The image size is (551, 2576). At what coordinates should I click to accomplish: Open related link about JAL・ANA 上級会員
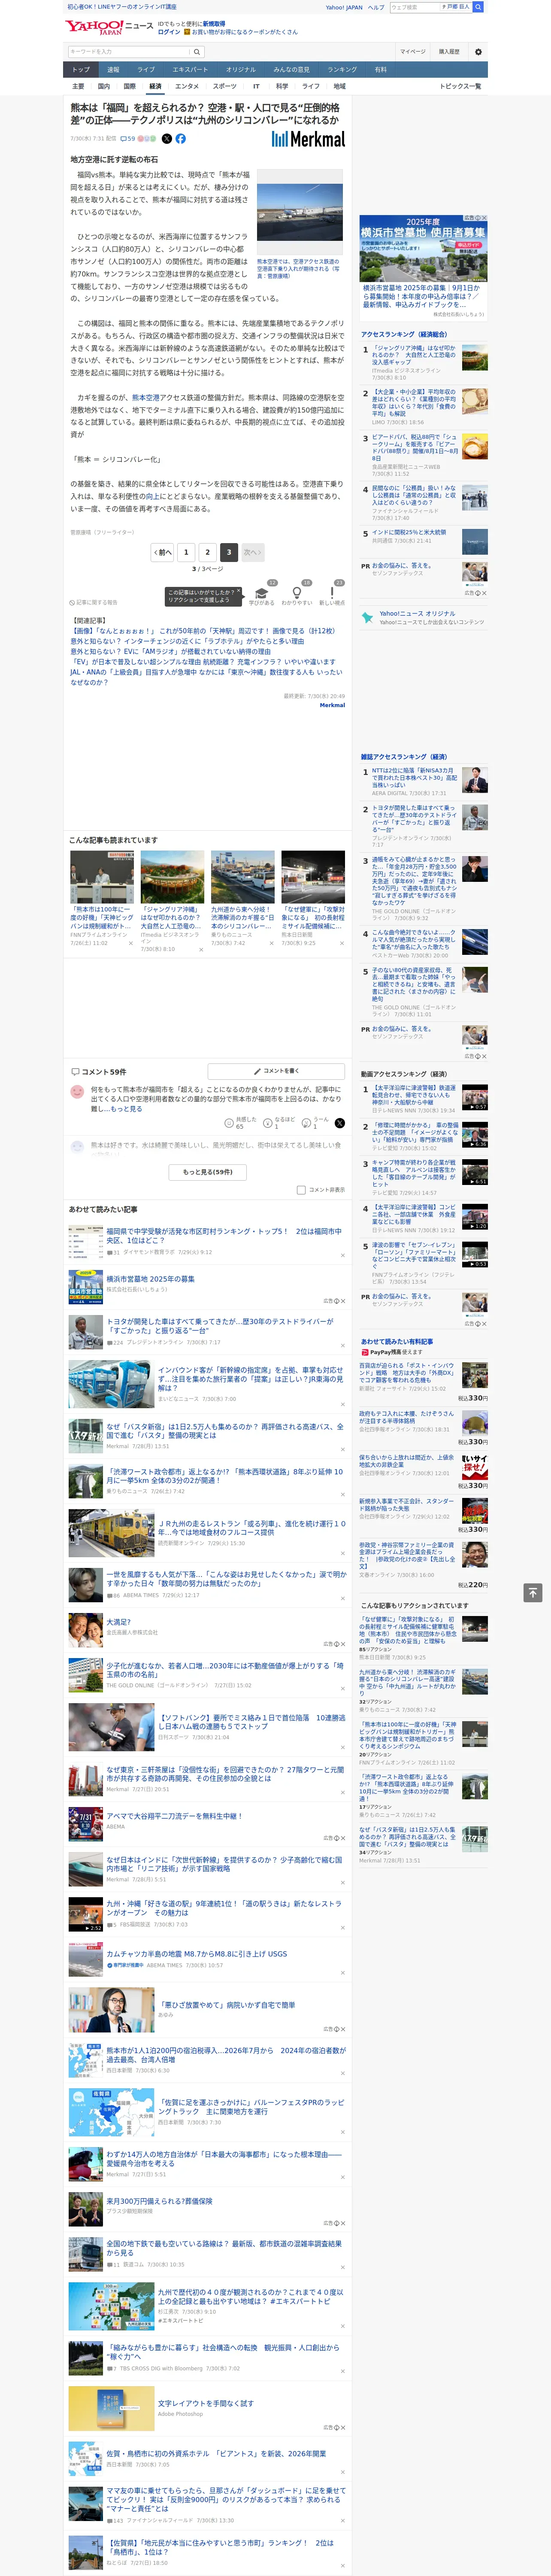[x=206, y=677]
